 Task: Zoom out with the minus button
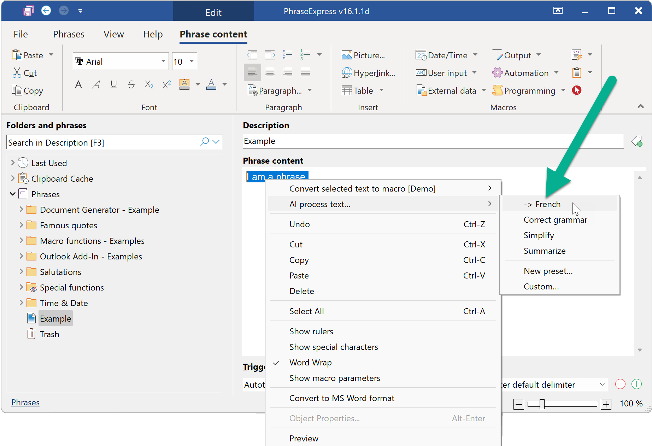tap(519, 404)
